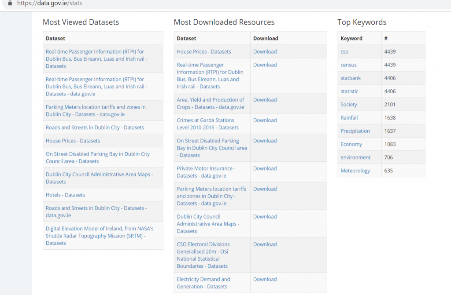The image size is (451, 295).
Task: Select the 'Economy' keyword
Action: pyautogui.click(x=351, y=144)
